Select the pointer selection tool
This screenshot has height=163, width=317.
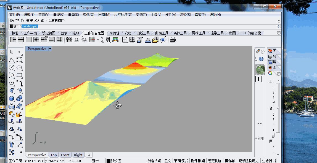[12, 52]
